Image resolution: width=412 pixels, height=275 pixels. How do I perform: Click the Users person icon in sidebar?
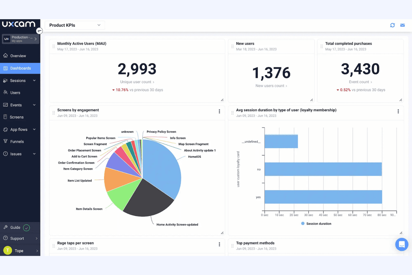pyautogui.click(x=6, y=92)
